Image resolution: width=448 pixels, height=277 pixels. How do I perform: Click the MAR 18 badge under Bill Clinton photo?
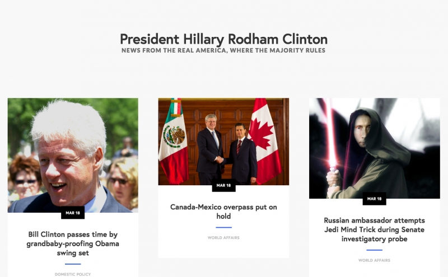click(73, 213)
